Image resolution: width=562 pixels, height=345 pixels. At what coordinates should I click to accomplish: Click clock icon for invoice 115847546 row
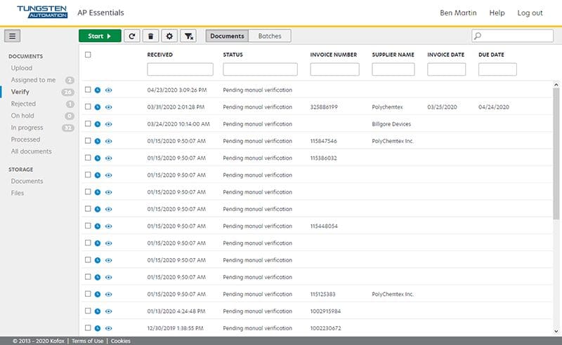tap(98, 141)
